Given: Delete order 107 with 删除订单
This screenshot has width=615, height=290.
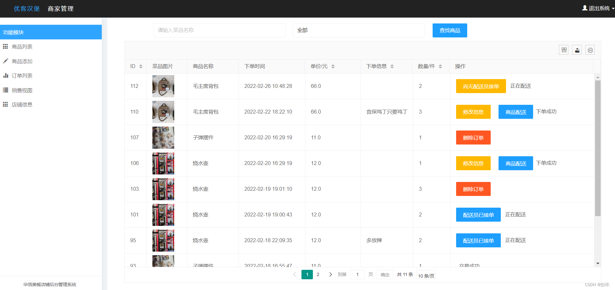Looking at the screenshot, I should [473, 138].
